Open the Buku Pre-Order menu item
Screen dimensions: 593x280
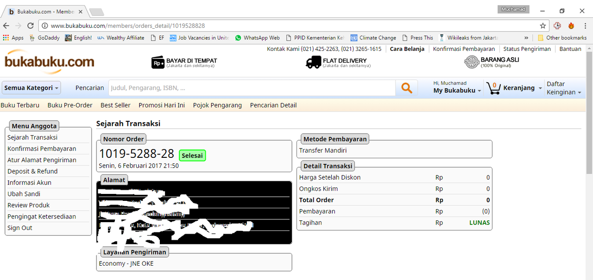(x=70, y=106)
